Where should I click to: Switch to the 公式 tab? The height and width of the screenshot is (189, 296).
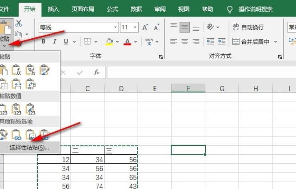(112, 9)
